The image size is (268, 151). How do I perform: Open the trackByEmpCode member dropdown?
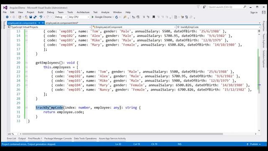coord(219,27)
